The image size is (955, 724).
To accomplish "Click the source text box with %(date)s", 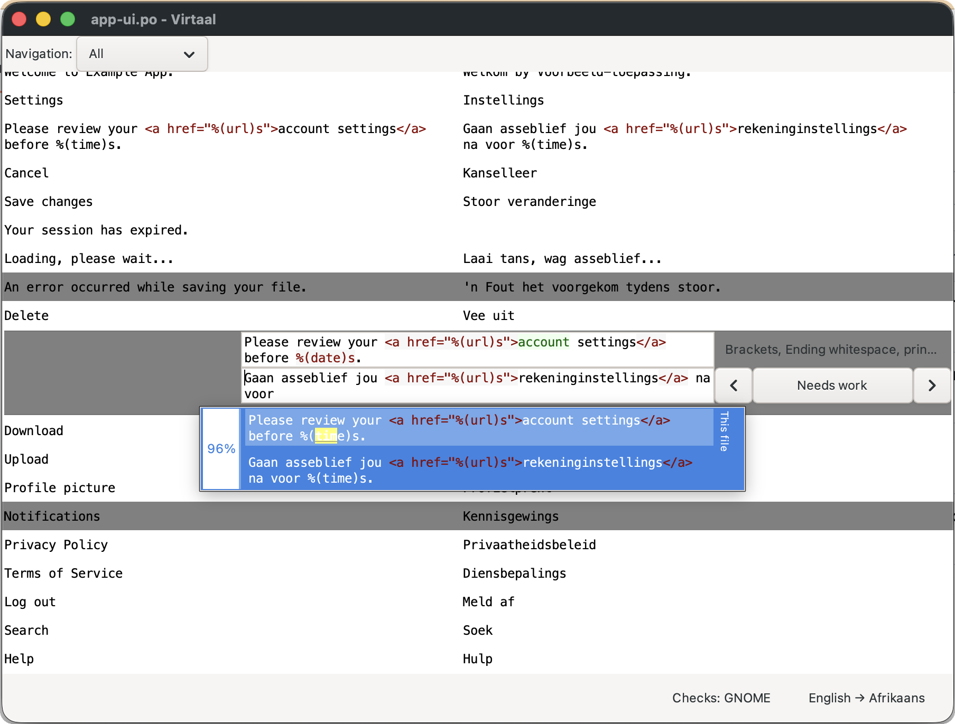I will point(478,350).
